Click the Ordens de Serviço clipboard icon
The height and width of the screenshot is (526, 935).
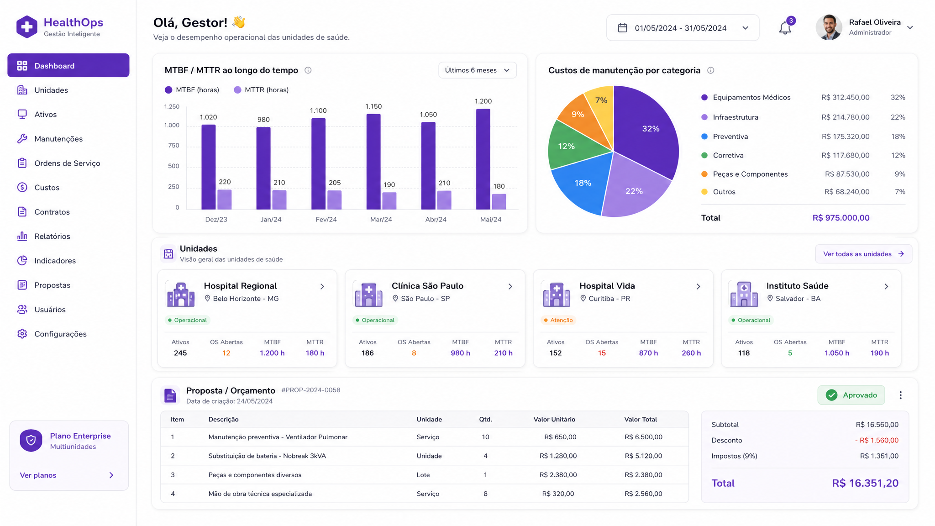22,163
